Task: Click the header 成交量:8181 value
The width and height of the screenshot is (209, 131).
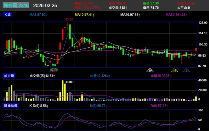Action: pyautogui.click(x=117, y=8)
